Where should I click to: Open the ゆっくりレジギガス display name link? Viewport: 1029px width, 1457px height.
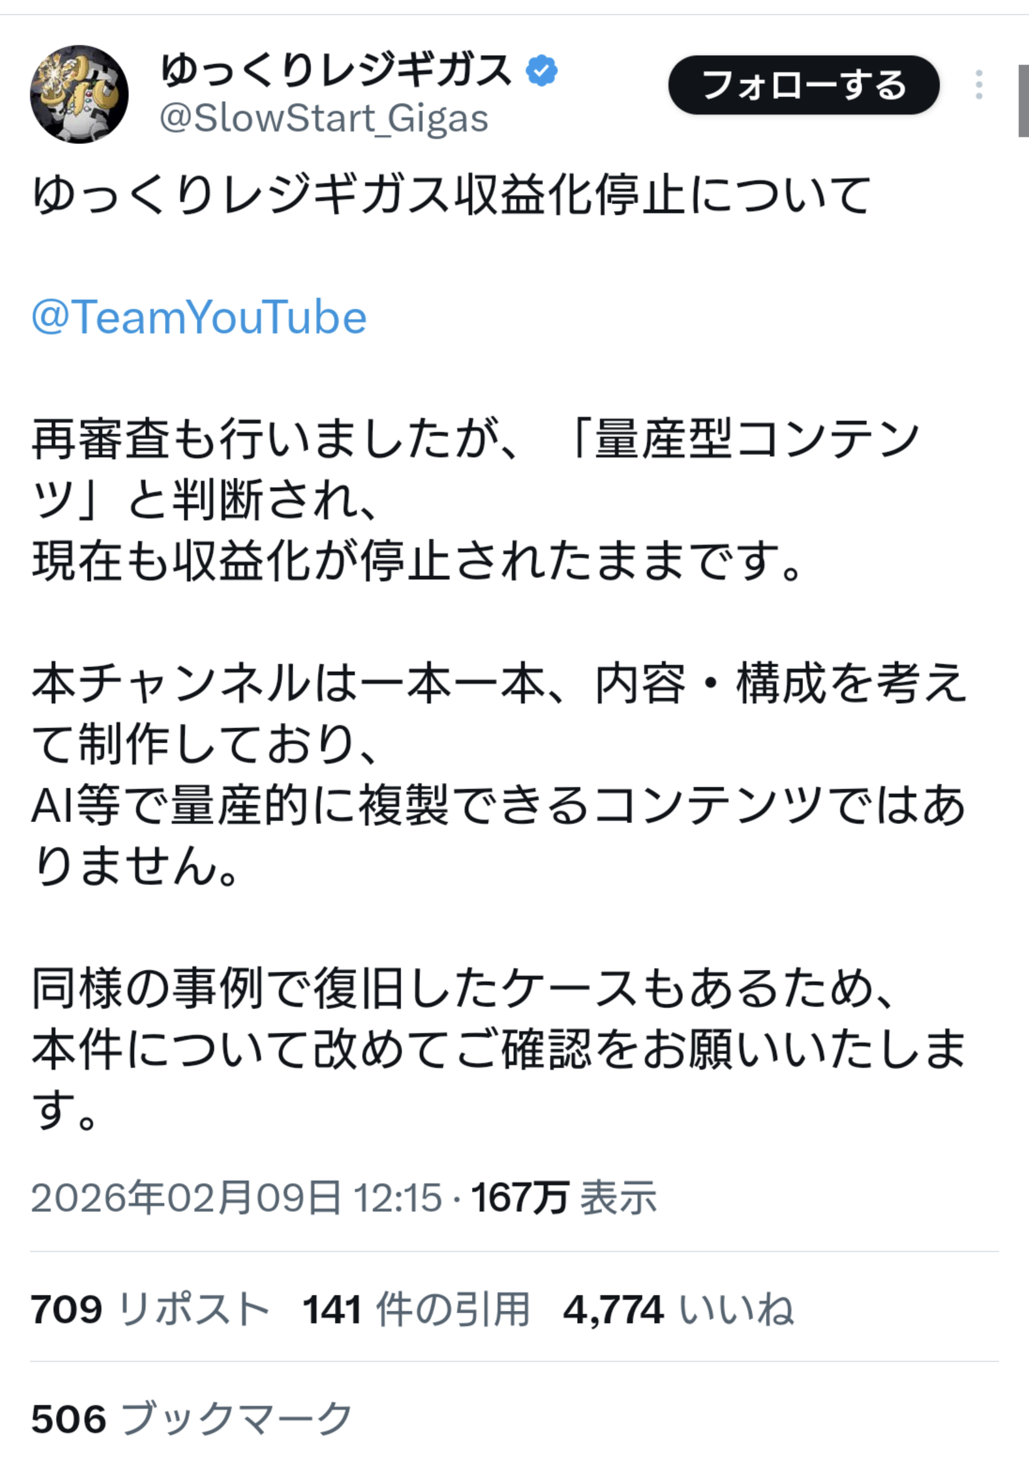click(x=336, y=70)
